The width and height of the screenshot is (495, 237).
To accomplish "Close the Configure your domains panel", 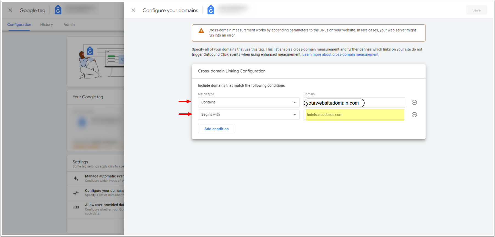I will tap(134, 10).
